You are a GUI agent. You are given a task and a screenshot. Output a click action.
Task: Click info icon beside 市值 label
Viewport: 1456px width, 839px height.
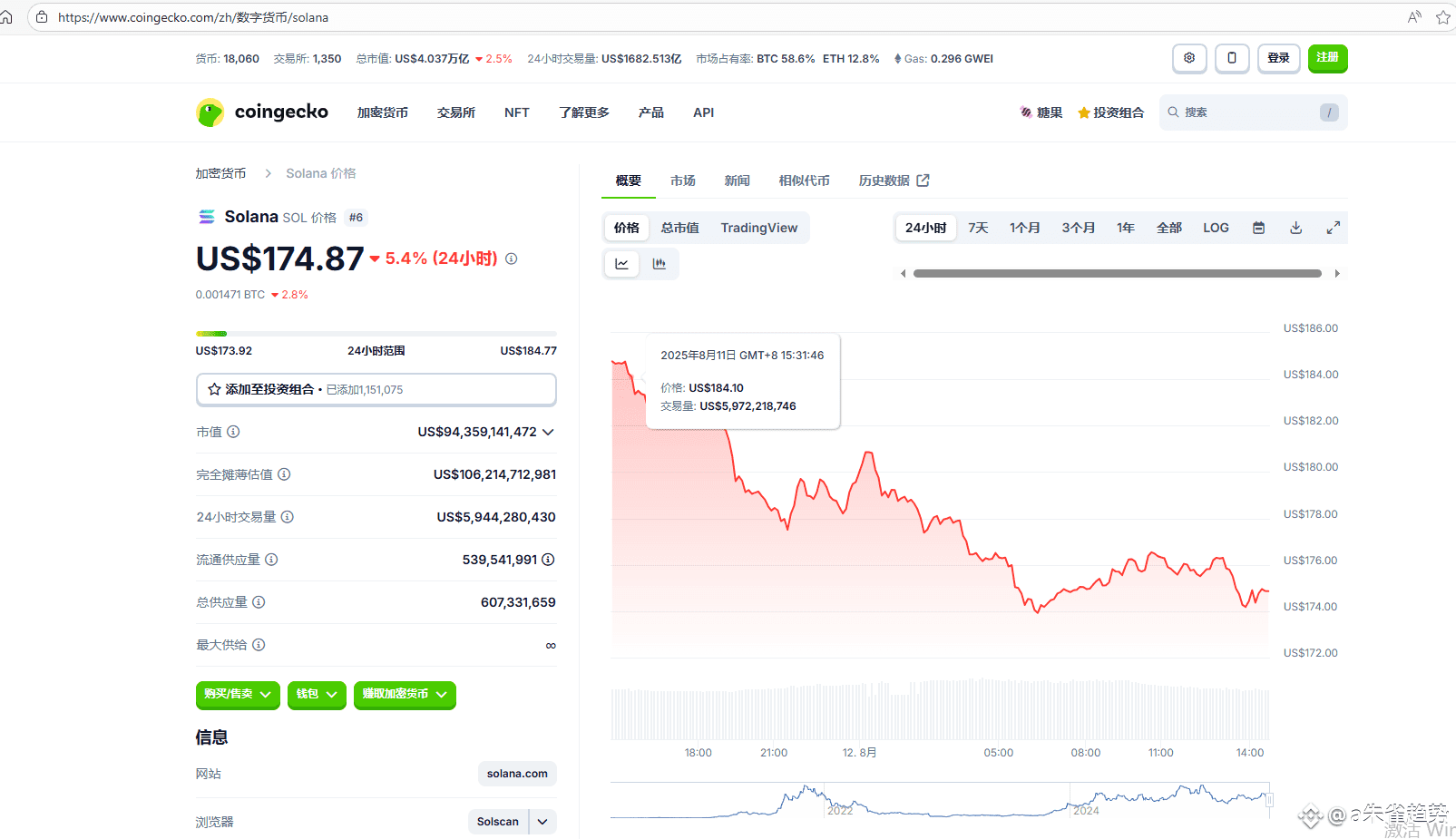[x=233, y=432]
